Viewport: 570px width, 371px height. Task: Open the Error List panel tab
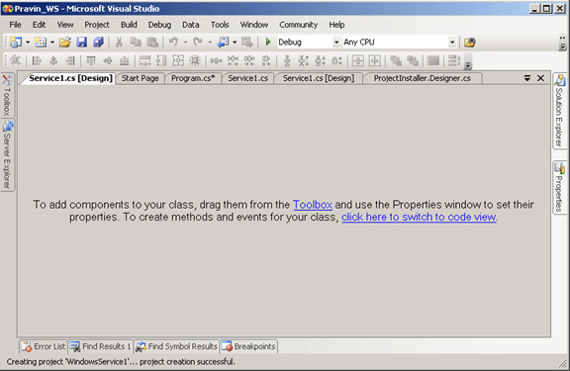coord(44,346)
